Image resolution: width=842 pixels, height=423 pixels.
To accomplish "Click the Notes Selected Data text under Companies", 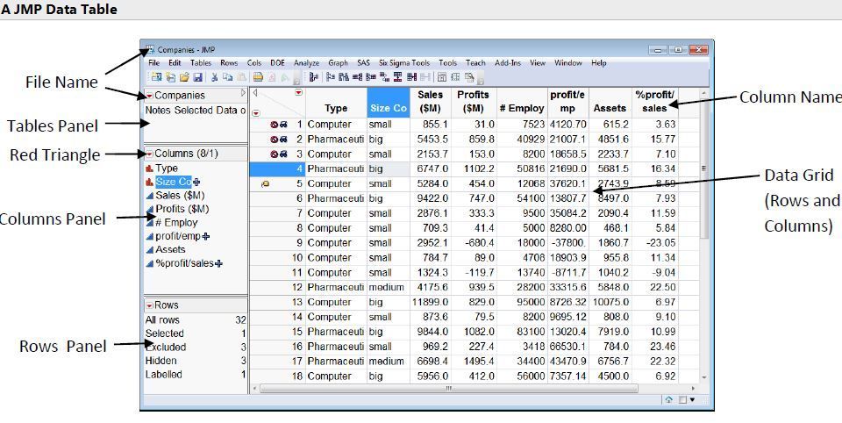I will pos(196,111).
